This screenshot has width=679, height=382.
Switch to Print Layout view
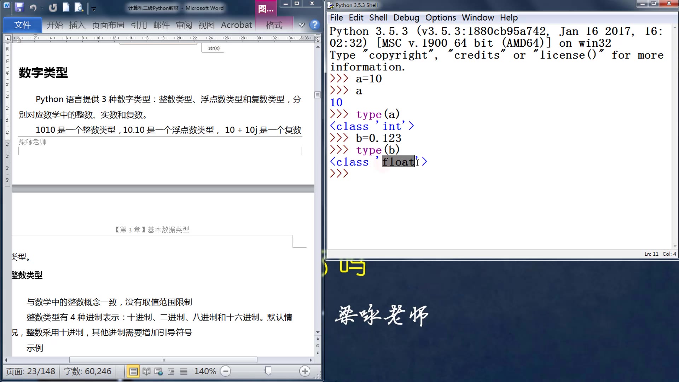[x=133, y=371]
